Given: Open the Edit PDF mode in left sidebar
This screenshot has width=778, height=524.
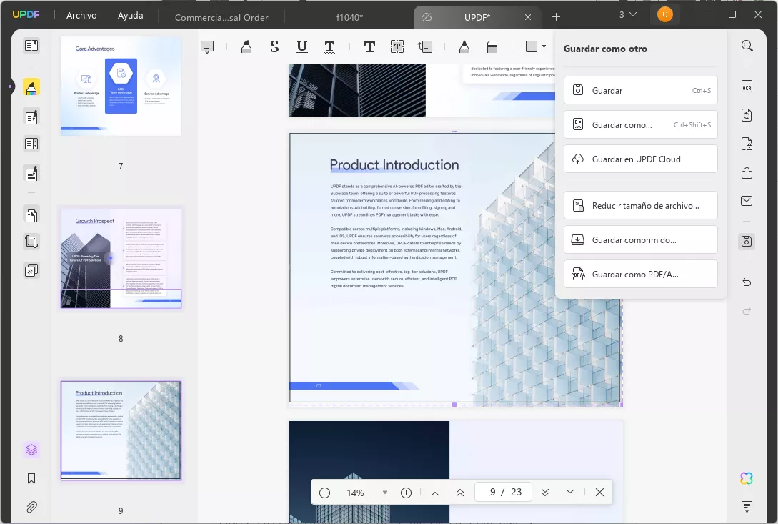Looking at the screenshot, I should point(31,117).
